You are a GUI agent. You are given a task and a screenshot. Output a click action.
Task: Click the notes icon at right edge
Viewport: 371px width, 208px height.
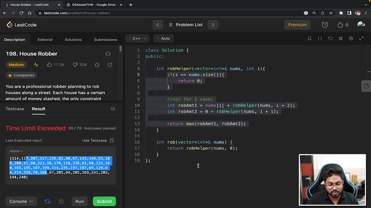coord(366,86)
